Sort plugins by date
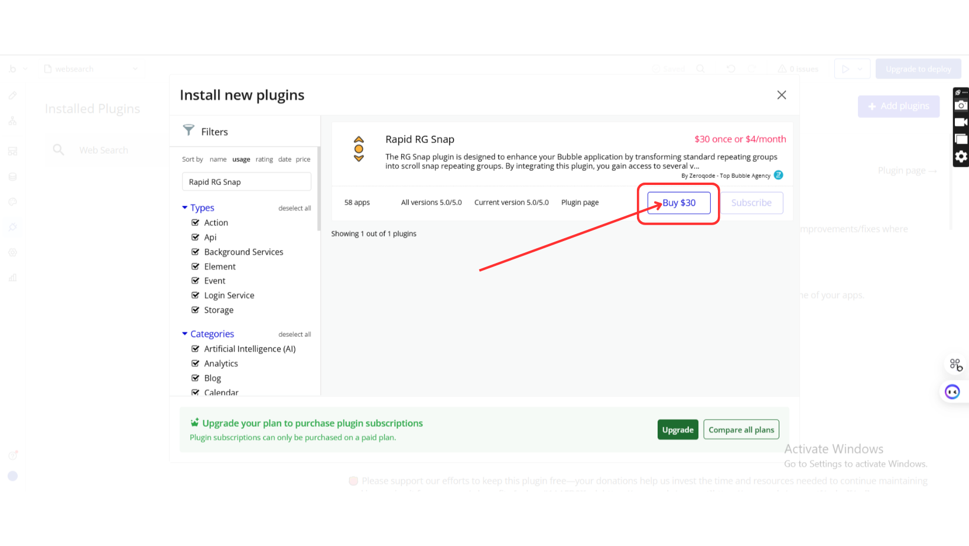 click(285, 159)
